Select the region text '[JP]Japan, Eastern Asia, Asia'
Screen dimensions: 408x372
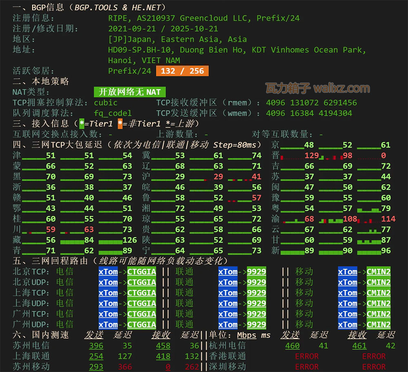(177, 39)
